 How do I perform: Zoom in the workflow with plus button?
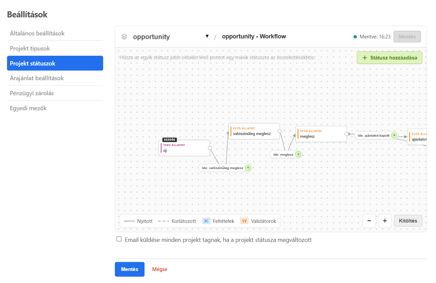(x=385, y=221)
